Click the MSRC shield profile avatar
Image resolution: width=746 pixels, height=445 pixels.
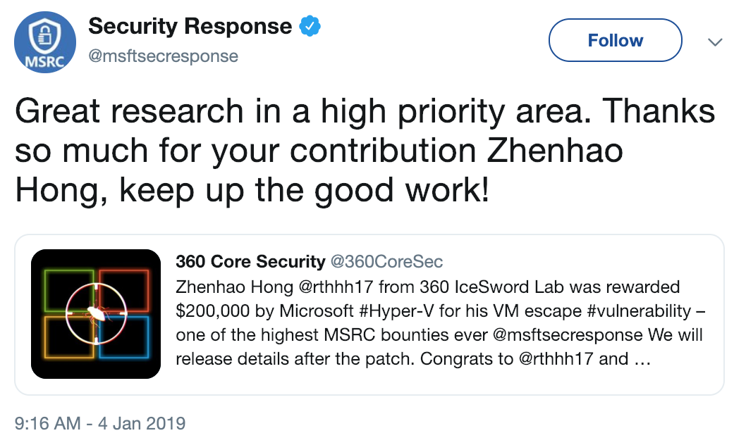point(44,42)
